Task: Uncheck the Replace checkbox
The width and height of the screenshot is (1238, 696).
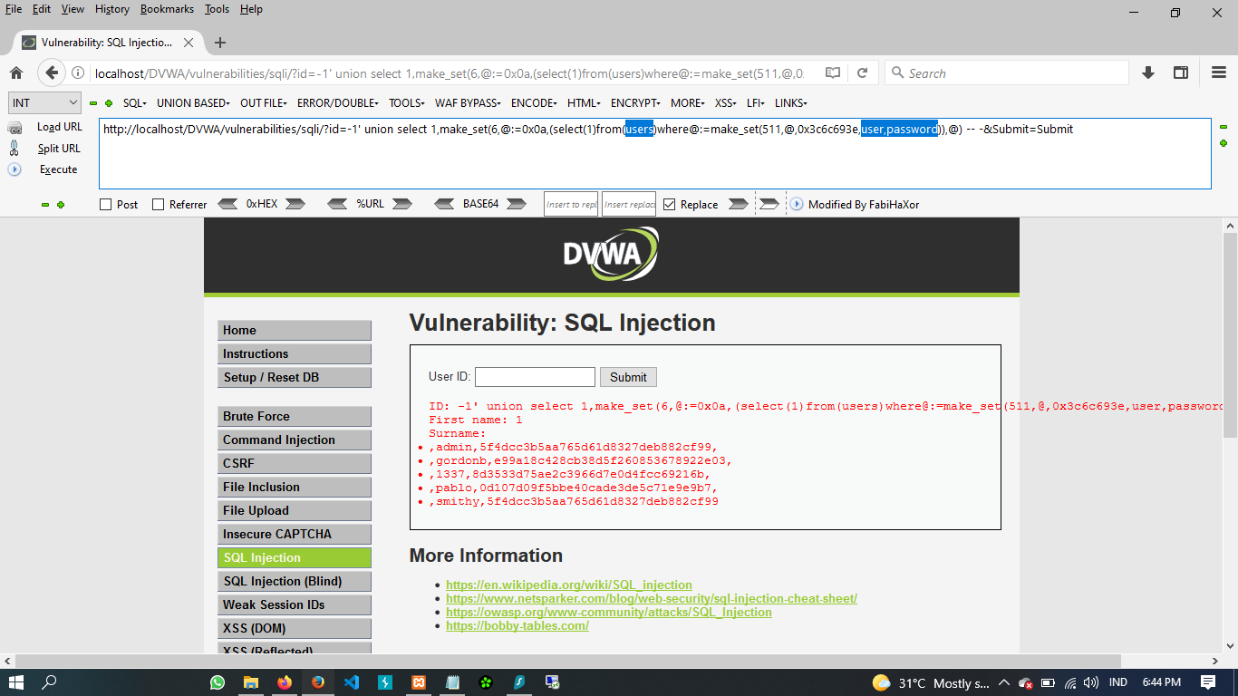Action: [x=670, y=205]
